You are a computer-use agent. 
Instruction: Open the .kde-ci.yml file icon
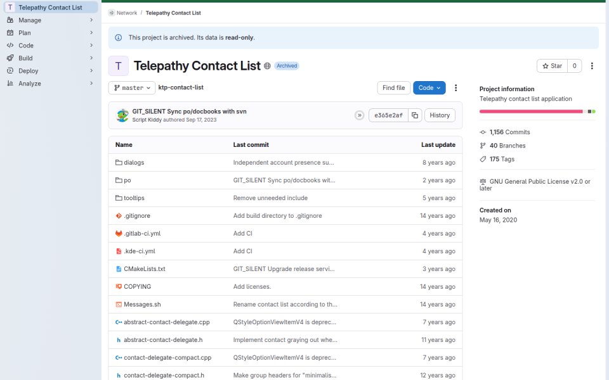coord(119,251)
